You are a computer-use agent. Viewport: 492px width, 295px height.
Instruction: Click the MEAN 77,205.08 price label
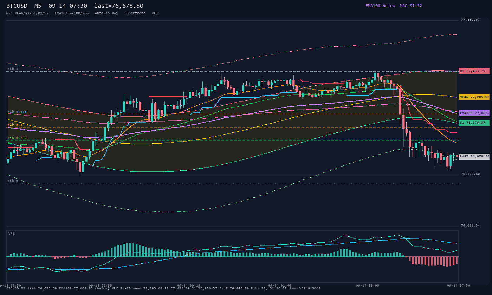click(x=474, y=97)
